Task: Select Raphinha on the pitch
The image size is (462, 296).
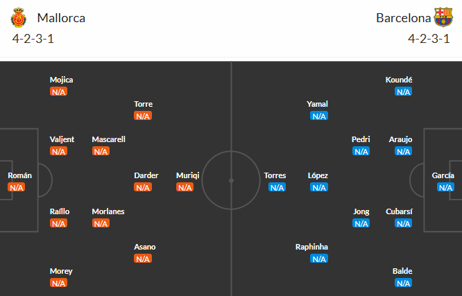Action: tap(311, 247)
